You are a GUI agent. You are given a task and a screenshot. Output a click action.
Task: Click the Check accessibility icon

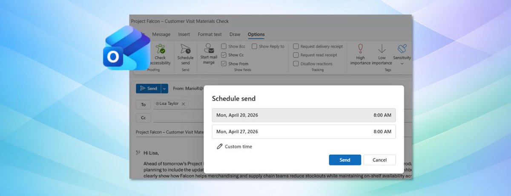pyautogui.click(x=161, y=48)
